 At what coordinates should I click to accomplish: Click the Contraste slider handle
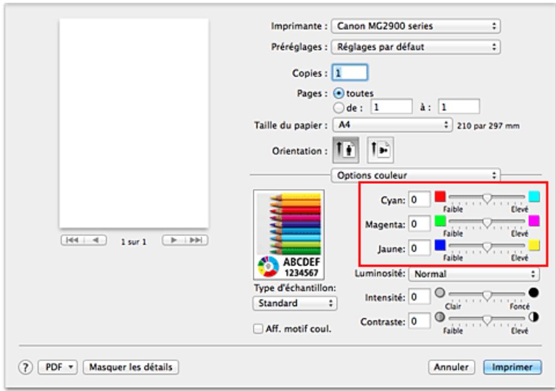487,320
